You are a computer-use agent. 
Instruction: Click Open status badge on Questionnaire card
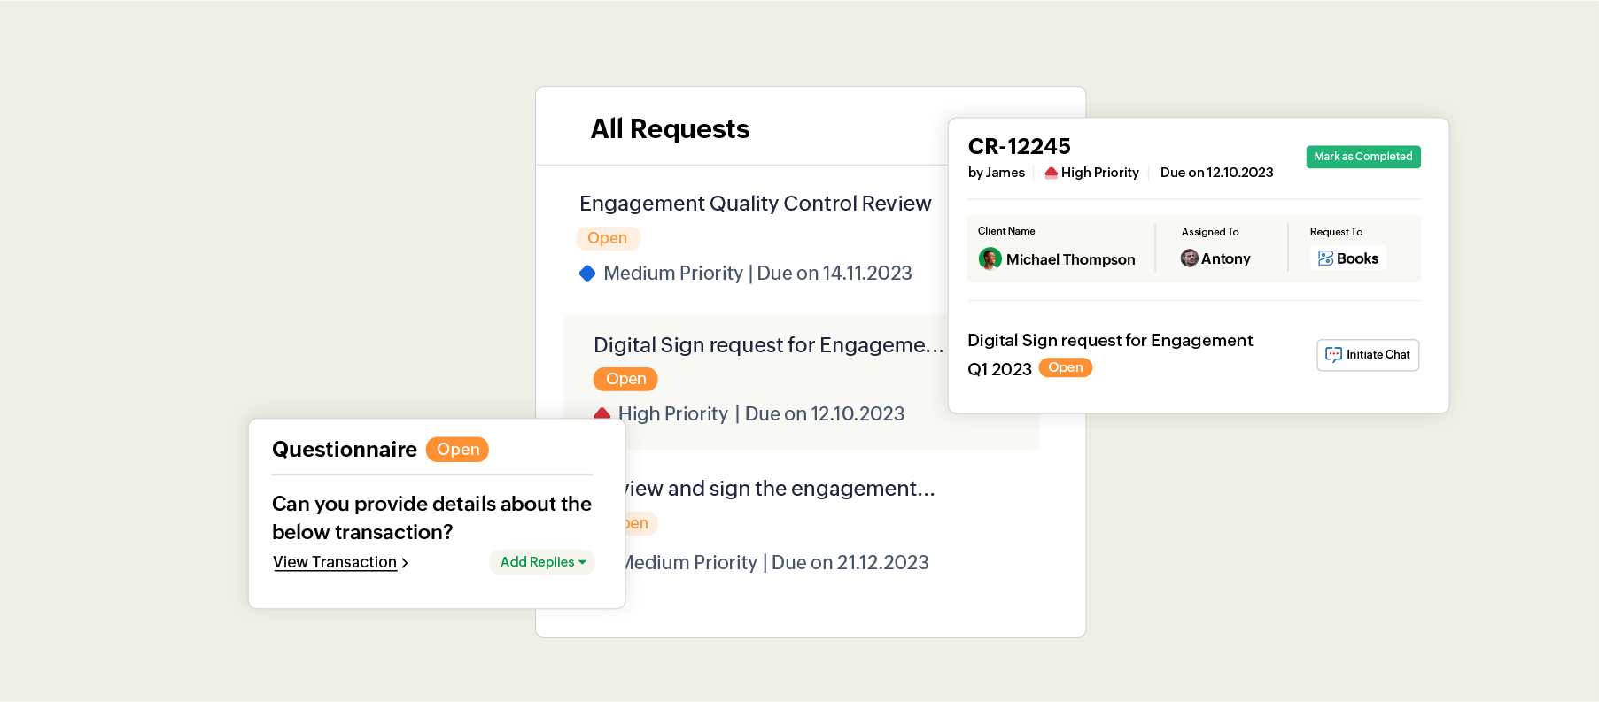pos(457,450)
